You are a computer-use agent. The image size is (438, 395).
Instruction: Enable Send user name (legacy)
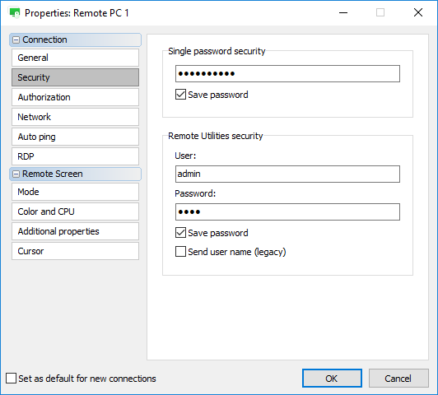pyautogui.click(x=181, y=252)
